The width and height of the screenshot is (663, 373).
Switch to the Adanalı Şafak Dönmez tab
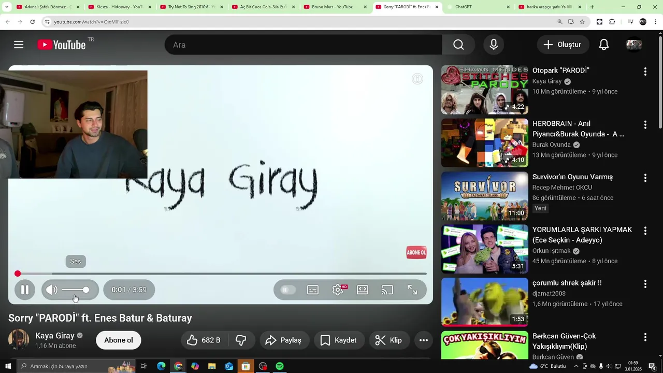[47, 7]
